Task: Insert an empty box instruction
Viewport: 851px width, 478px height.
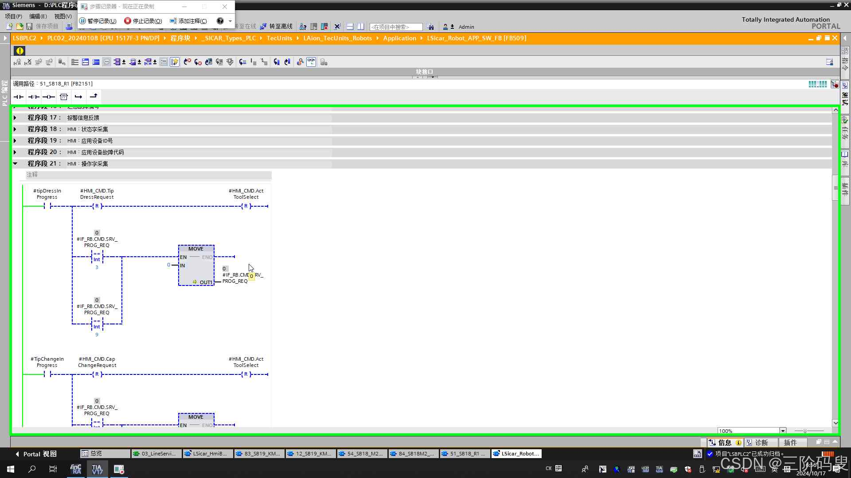Action: point(64,96)
